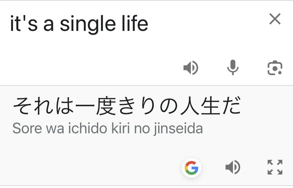
Task: Open camera translation
Action: click(x=275, y=68)
